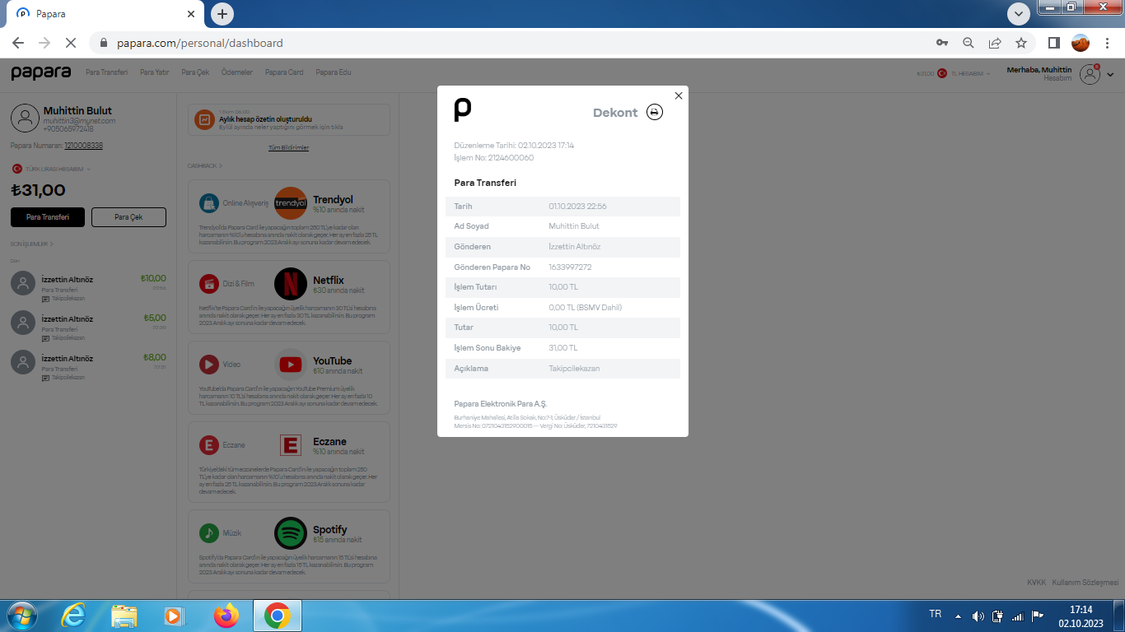The image size is (1125, 632).
Task: Open Chrome's three-dot menu
Action: point(1107,43)
